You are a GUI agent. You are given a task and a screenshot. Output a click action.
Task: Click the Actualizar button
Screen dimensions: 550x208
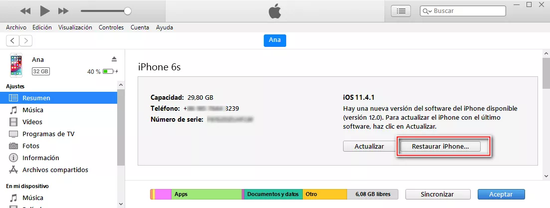(369, 146)
